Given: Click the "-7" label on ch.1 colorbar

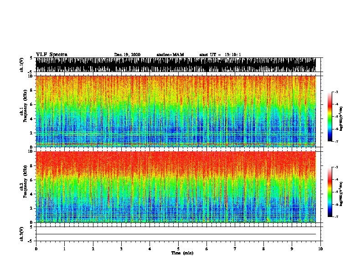Looking at the screenshot, I should [x=336, y=141].
